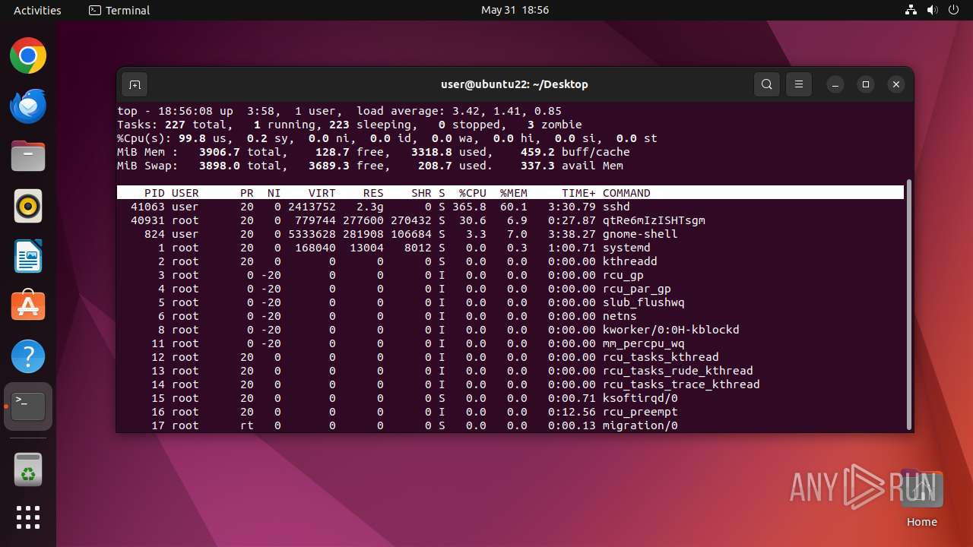Click the terminal title user@ubuntu22: ~/Desktop
Screen dimensions: 973x547
[x=515, y=84]
